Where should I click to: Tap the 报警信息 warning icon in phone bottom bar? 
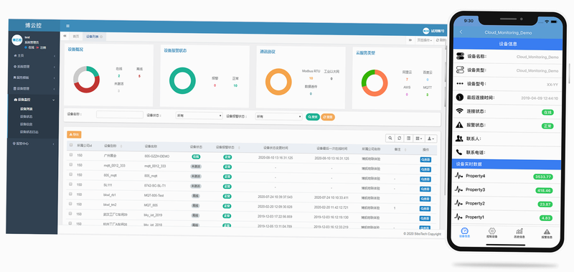(547, 231)
